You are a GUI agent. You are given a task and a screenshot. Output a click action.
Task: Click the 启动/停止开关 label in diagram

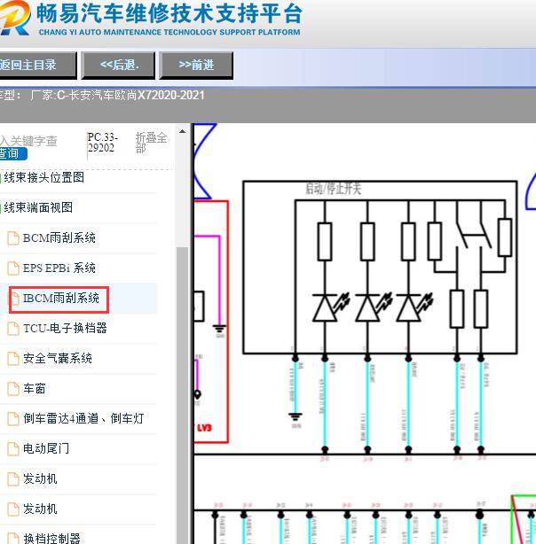[333, 189]
